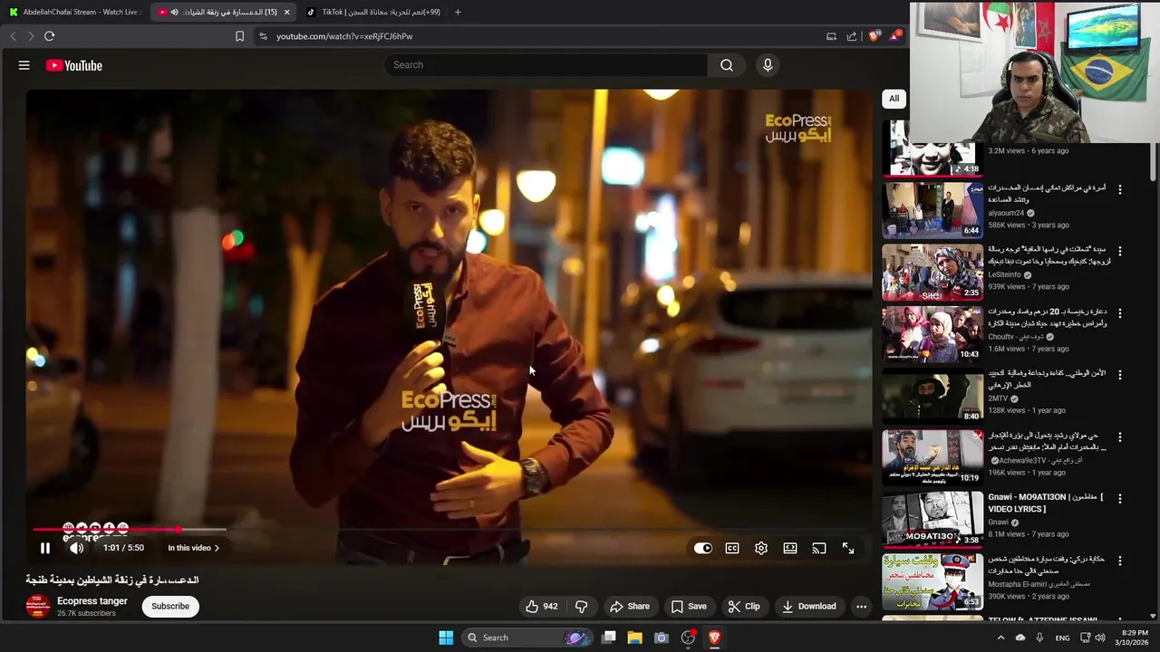Turn on closed captions
This screenshot has height=652, width=1160.
(732, 548)
